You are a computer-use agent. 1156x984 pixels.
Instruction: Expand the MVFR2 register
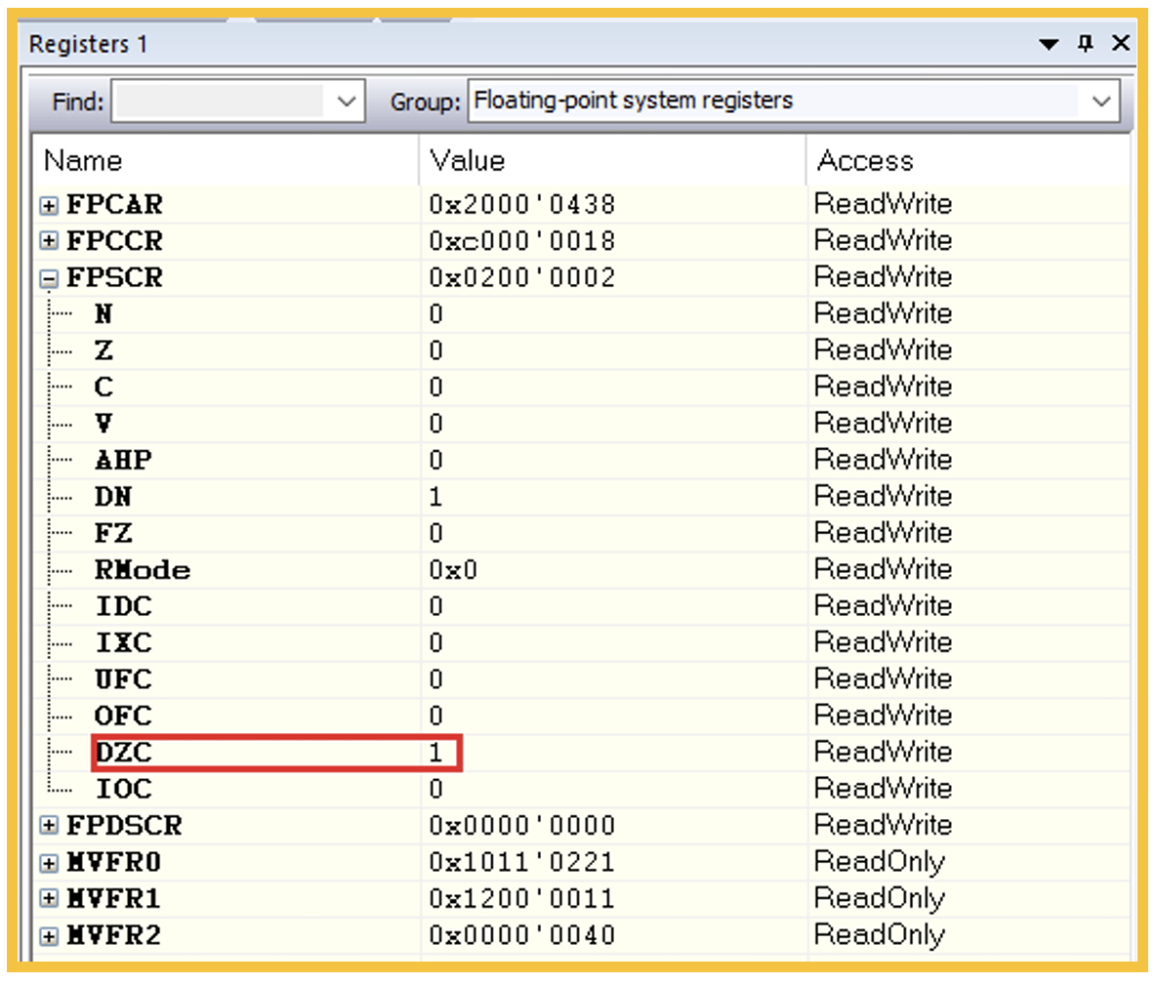(49, 935)
